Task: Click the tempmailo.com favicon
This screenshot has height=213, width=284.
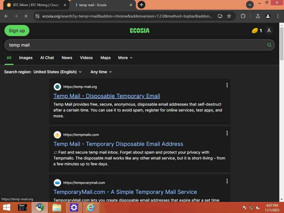Action: 57,135
